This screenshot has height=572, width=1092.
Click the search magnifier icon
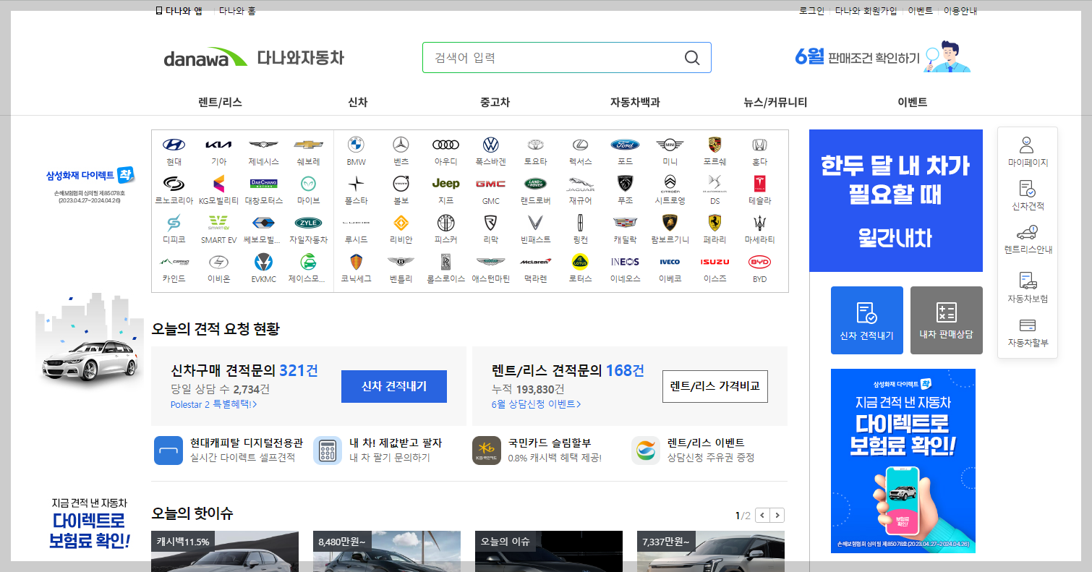click(692, 57)
